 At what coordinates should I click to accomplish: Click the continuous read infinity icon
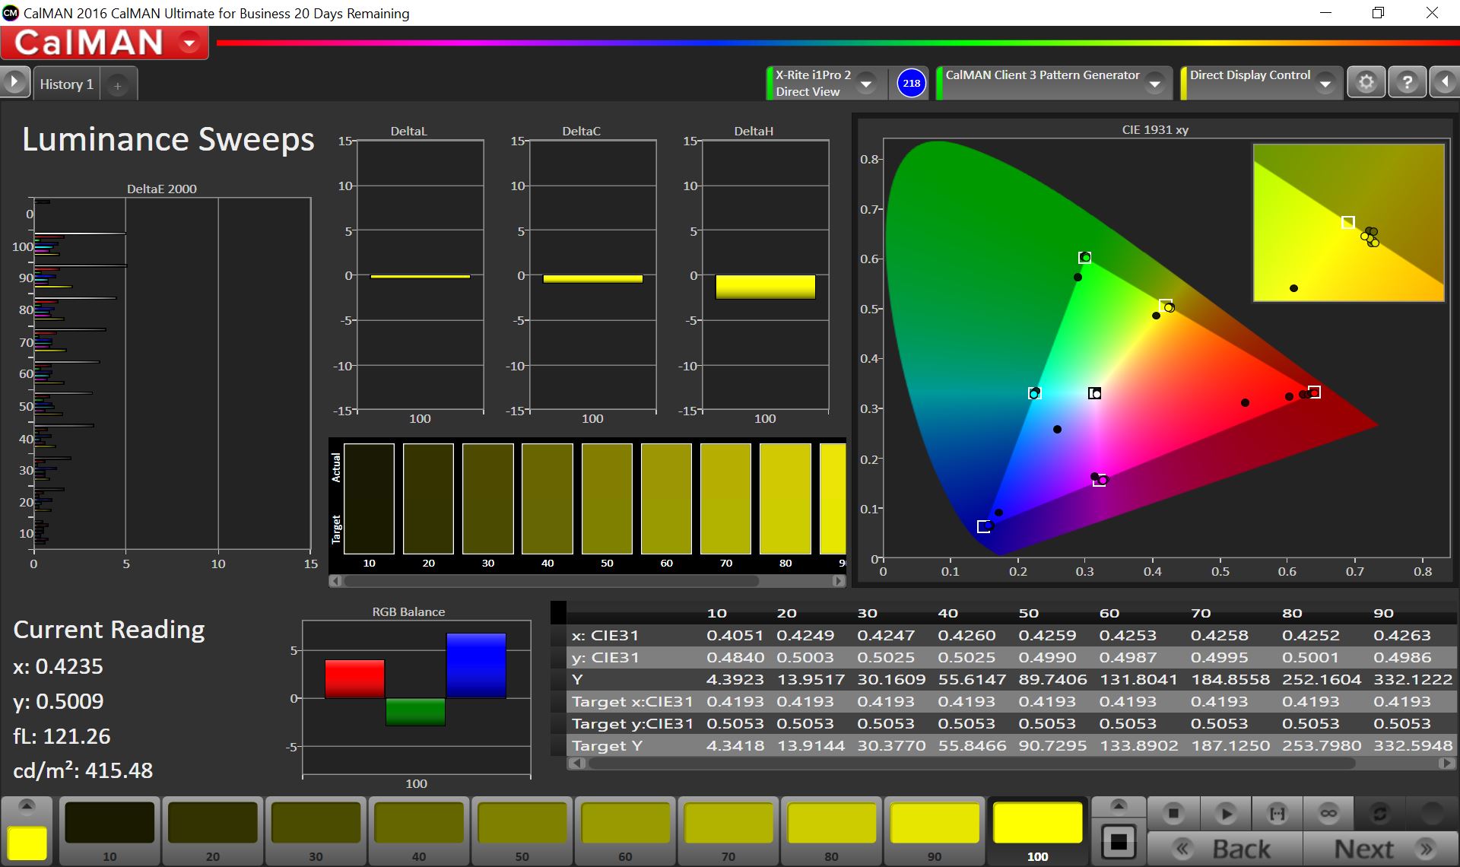[x=1328, y=814]
